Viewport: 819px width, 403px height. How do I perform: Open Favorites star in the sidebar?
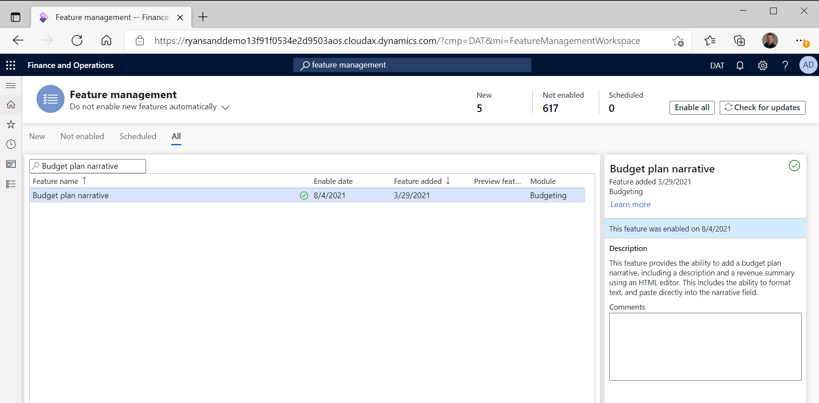point(11,124)
